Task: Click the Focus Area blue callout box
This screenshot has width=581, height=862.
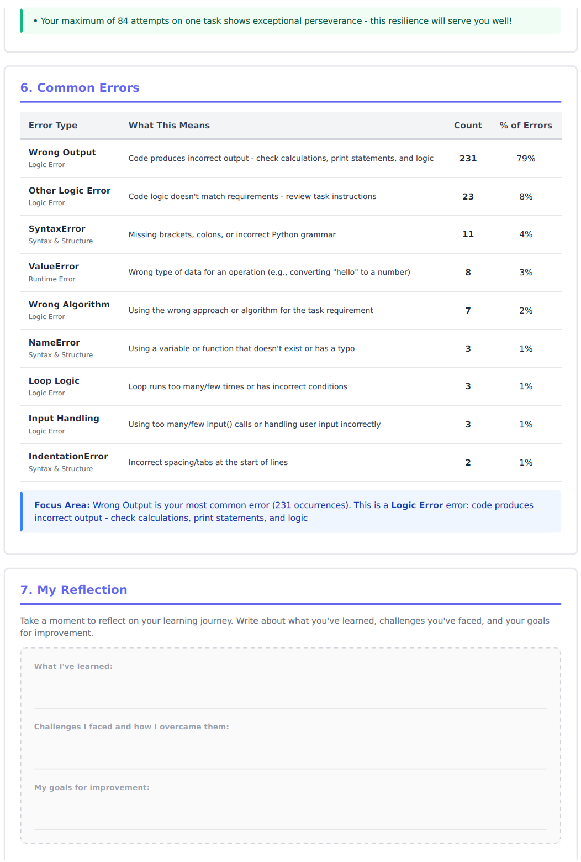Action: point(290,511)
